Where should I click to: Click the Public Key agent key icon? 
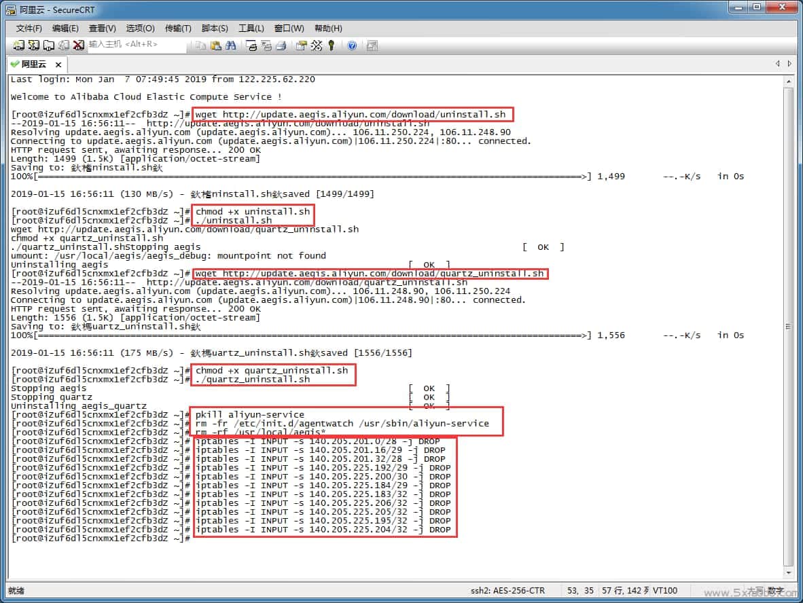(332, 45)
